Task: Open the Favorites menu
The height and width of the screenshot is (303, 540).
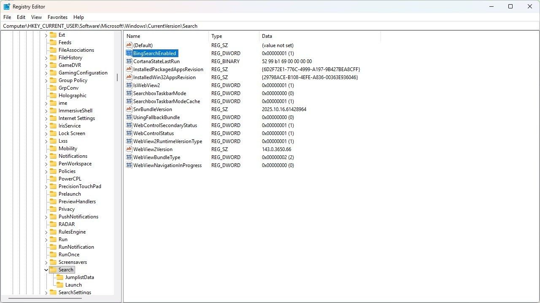Action: 57,17
